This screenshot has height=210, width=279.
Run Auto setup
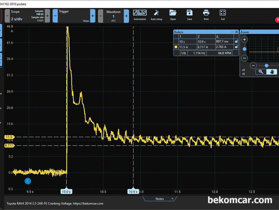click(x=156, y=15)
